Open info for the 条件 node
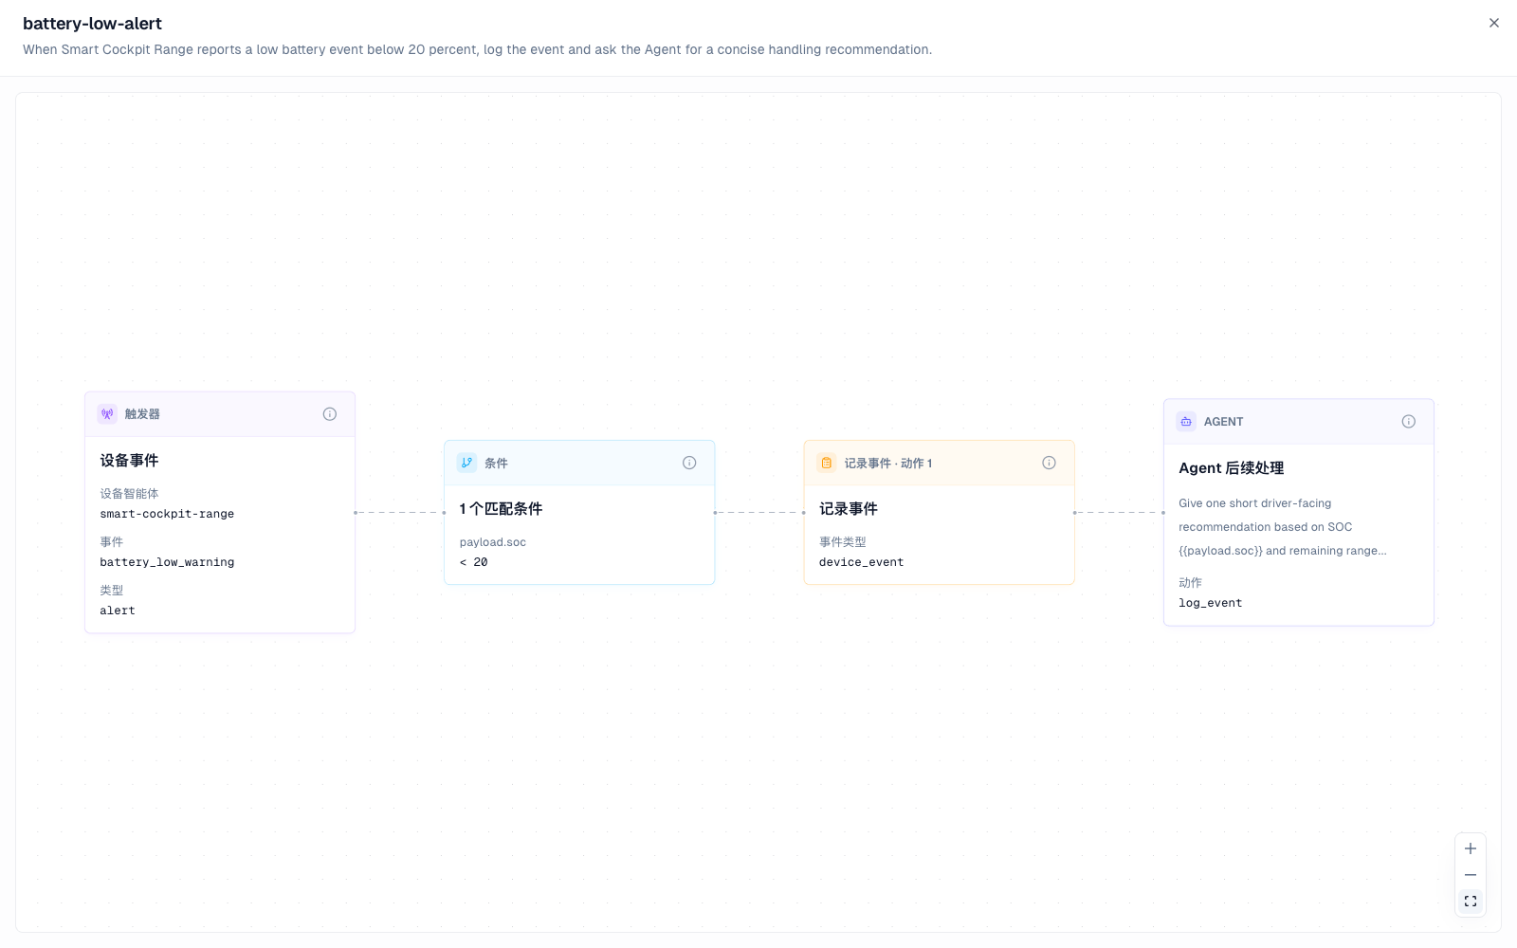This screenshot has width=1517, height=948. [x=689, y=463]
